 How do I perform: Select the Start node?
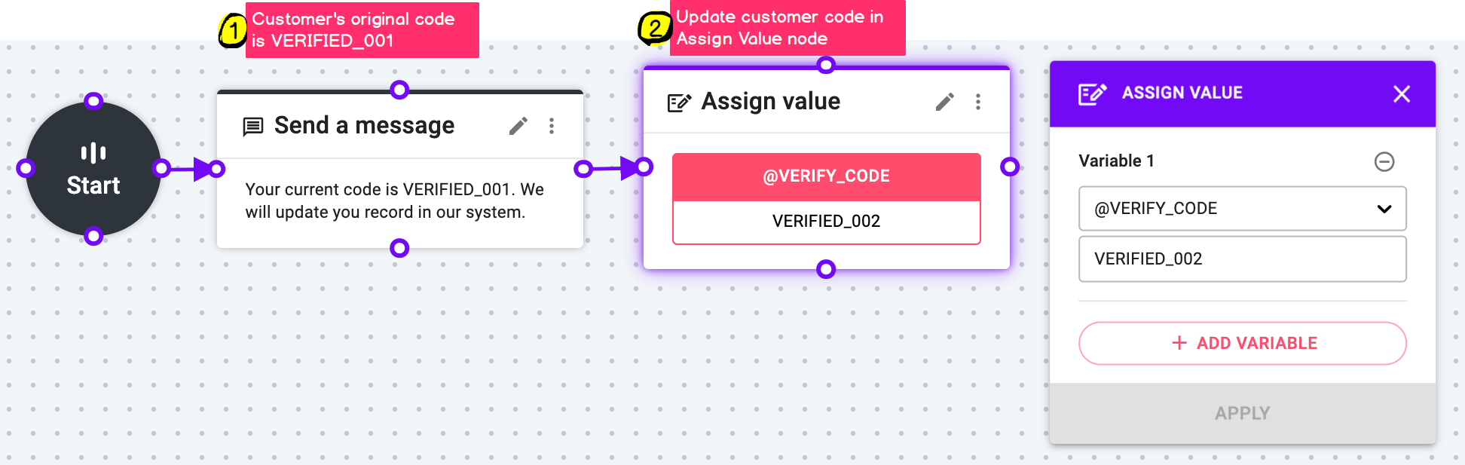[x=93, y=169]
